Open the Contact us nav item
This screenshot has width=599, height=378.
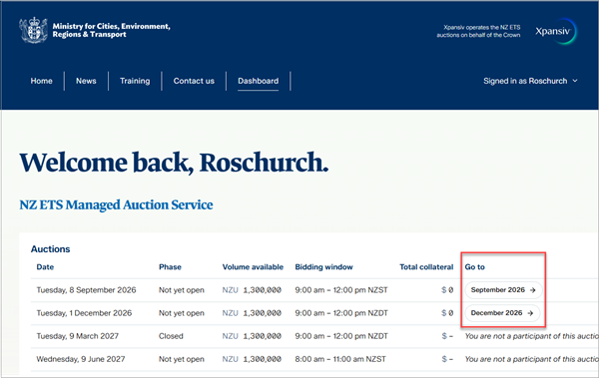pos(194,81)
